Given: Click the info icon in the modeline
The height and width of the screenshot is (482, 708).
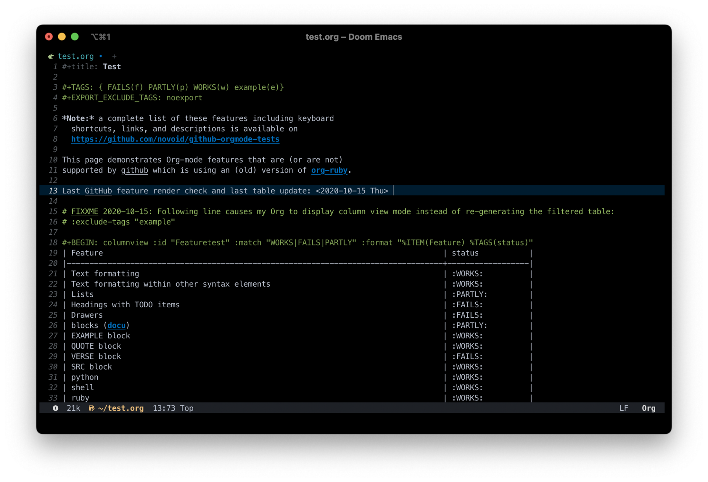Looking at the screenshot, I should click(55, 408).
